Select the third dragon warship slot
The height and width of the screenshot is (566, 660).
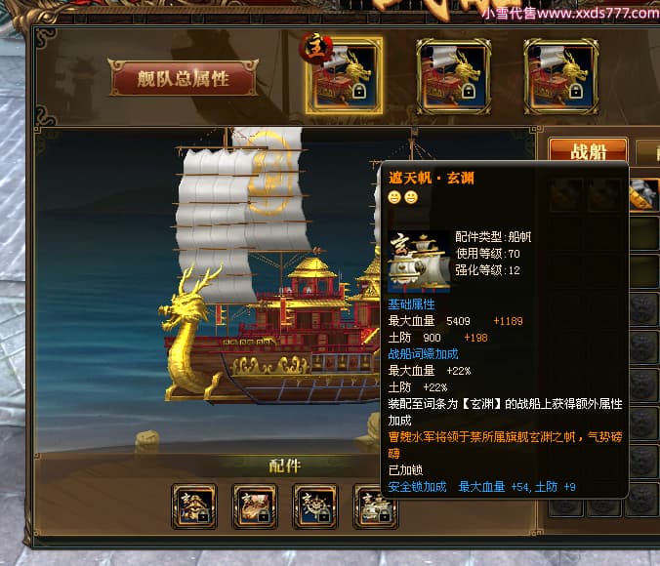point(561,76)
